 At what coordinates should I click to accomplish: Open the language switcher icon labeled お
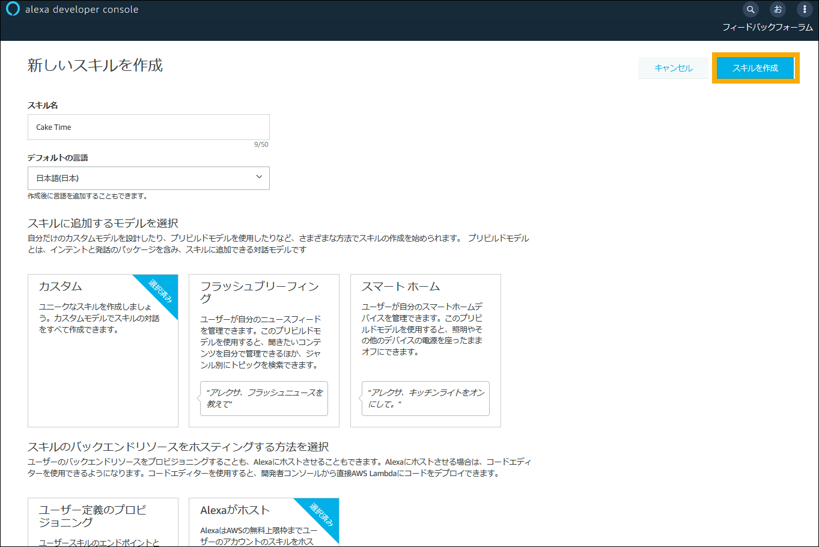[778, 9]
